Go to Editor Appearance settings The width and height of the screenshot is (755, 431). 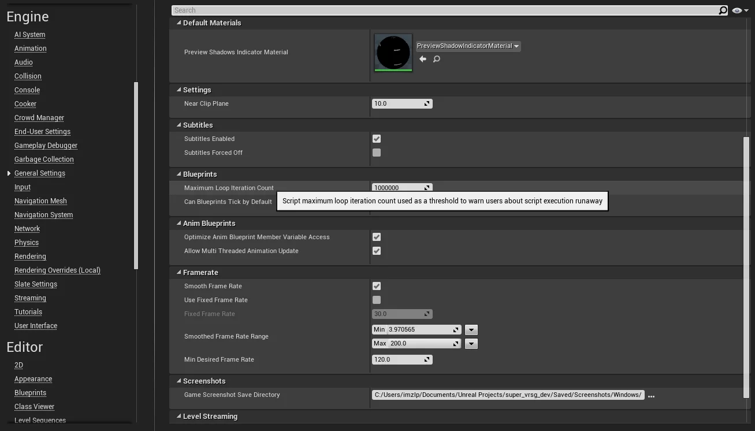tap(33, 379)
